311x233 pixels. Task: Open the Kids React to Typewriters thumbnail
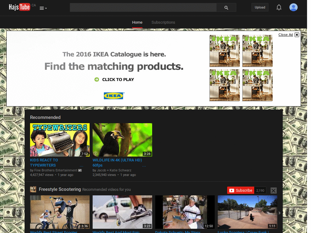pyautogui.click(x=60, y=140)
